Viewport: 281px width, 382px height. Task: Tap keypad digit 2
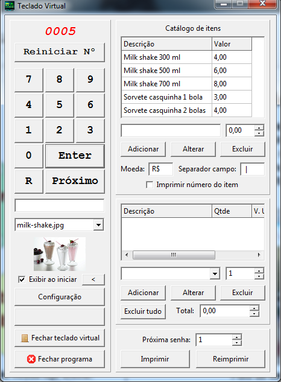[x=60, y=130]
